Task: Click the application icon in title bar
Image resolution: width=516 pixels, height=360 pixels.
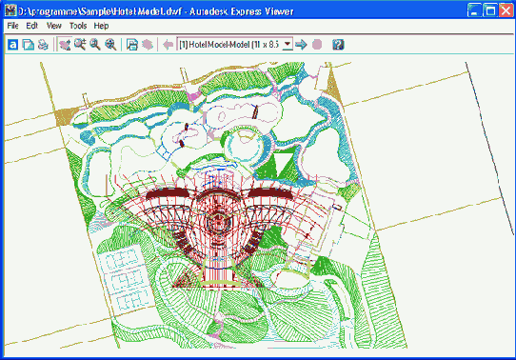Action: [10, 10]
